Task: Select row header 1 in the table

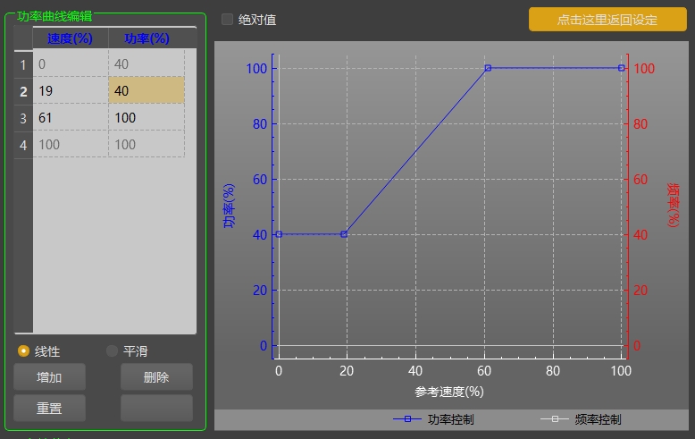Action: (23, 64)
